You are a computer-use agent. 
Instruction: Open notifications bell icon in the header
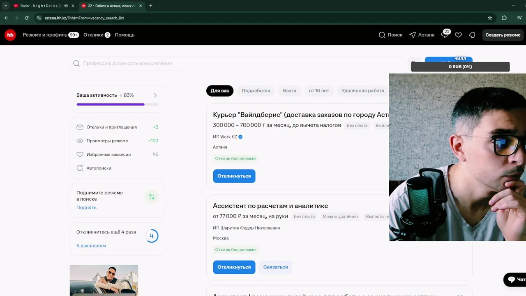click(472, 35)
